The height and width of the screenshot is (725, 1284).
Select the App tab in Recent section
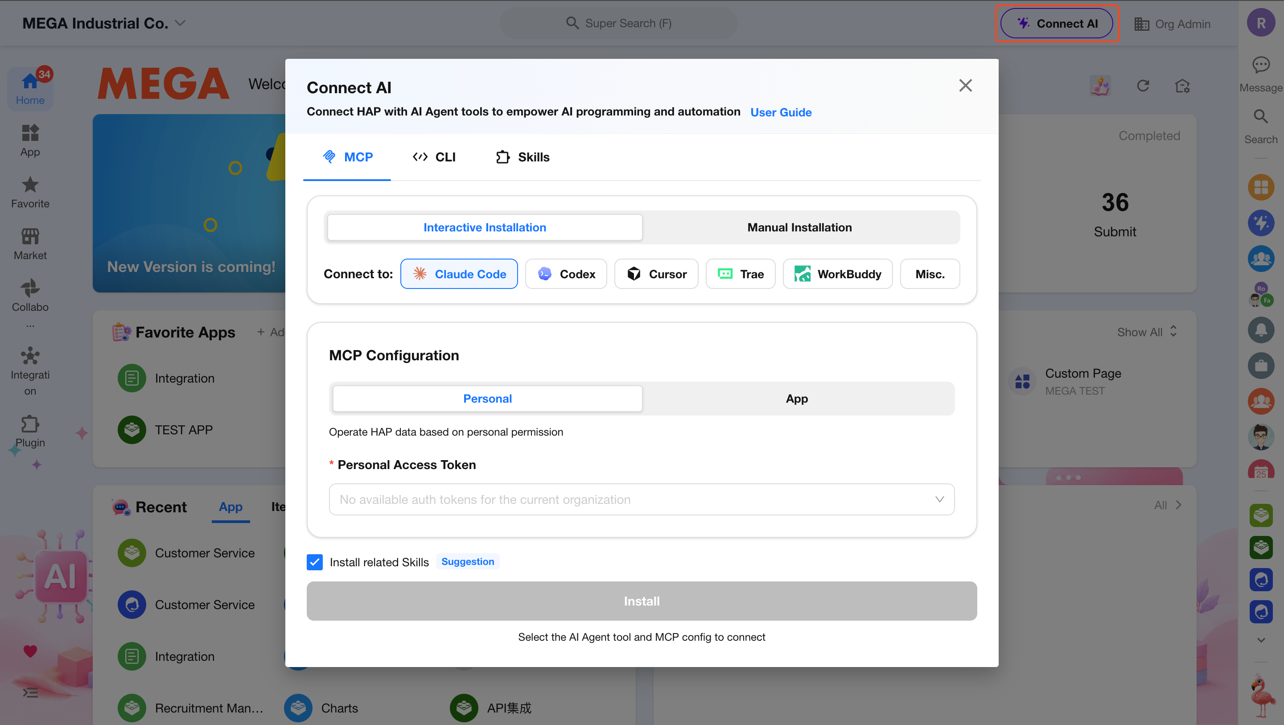click(x=230, y=507)
